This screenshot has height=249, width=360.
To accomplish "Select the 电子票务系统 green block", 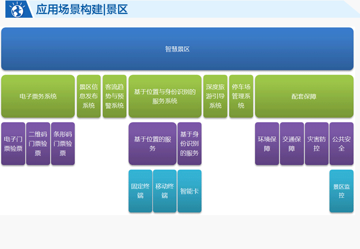I will (38, 96).
